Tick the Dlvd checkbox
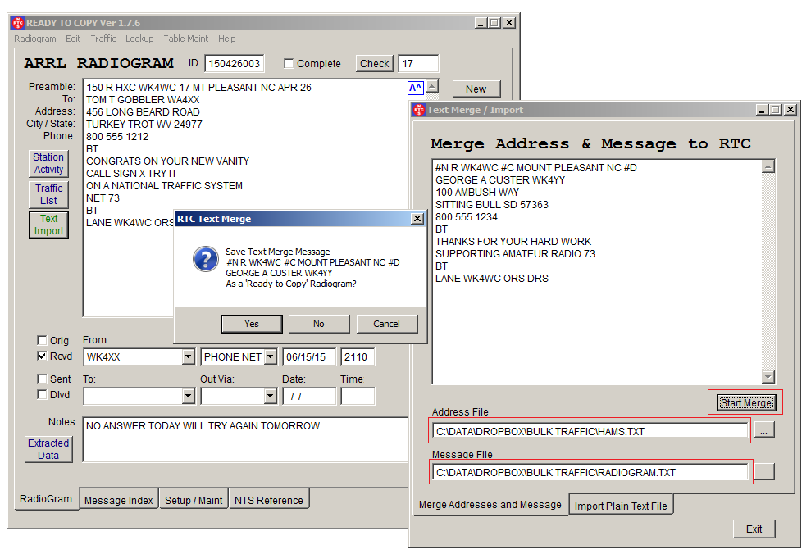The height and width of the screenshot is (554, 811). pos(43,395)
